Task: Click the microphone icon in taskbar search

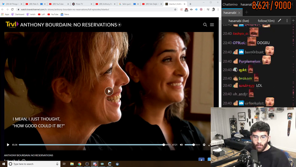Action: point(57,164)
